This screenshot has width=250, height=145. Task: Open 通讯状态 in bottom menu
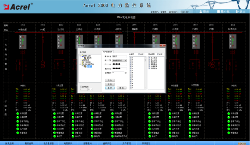[107, 144]
